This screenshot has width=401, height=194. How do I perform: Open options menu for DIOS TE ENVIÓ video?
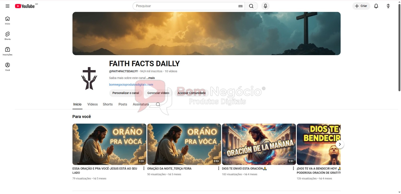pos(293,168)
